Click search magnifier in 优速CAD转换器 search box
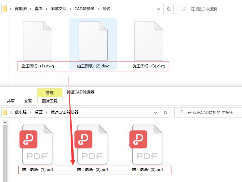This screenshot has width=242, height=182. [181, 112]
